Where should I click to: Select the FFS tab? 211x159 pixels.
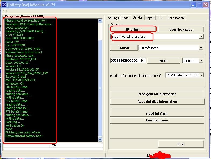pyautogui.click(x=160, y=18)
